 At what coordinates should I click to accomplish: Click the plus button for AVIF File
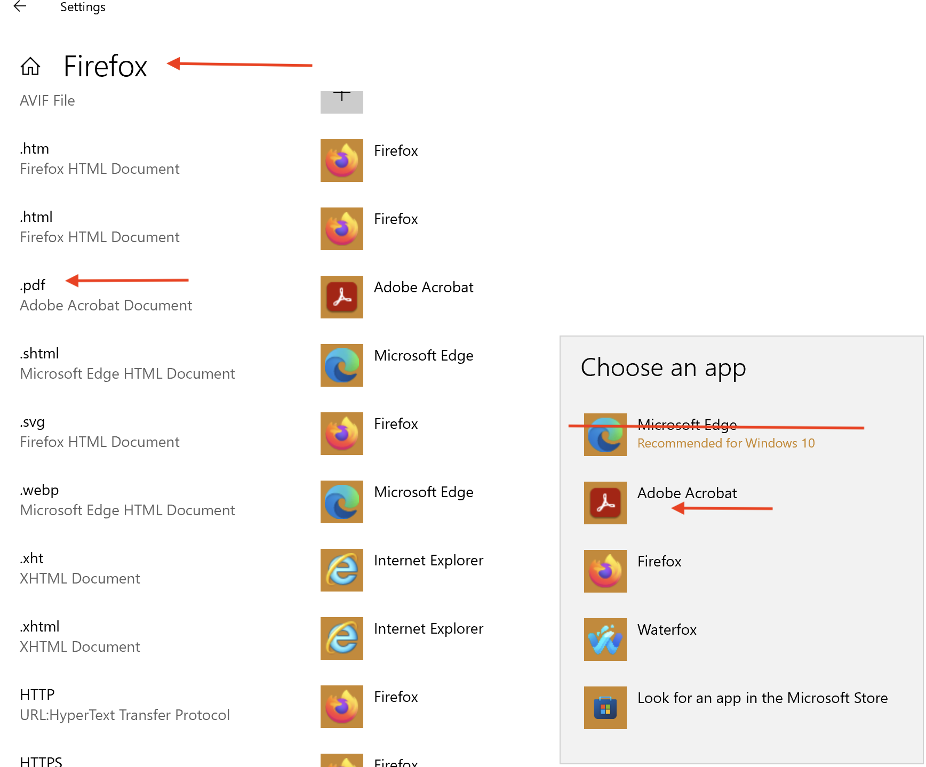coord(341,101)
